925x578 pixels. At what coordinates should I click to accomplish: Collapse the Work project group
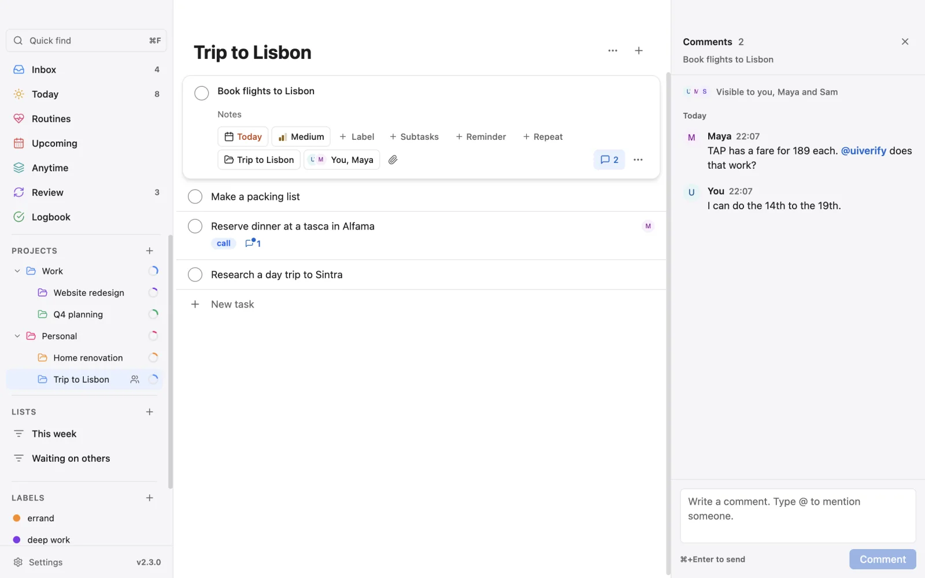point(17,271)
